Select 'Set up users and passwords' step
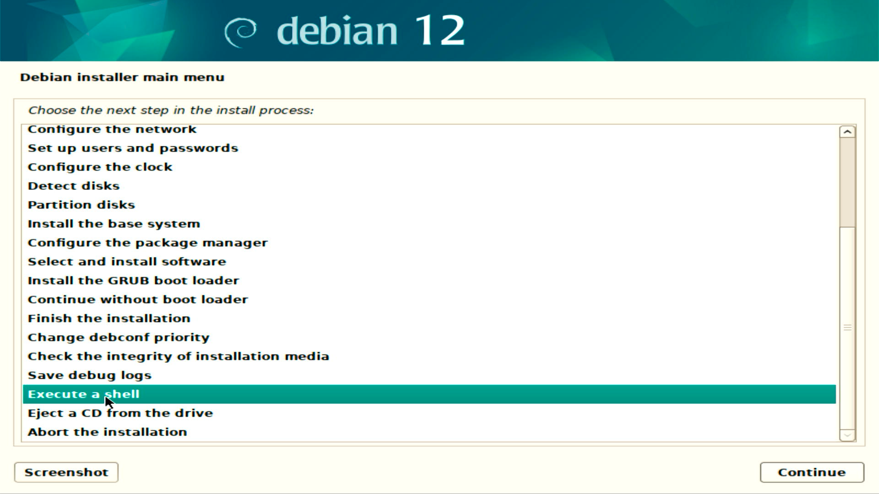879x494 pixels. [133, 147]
